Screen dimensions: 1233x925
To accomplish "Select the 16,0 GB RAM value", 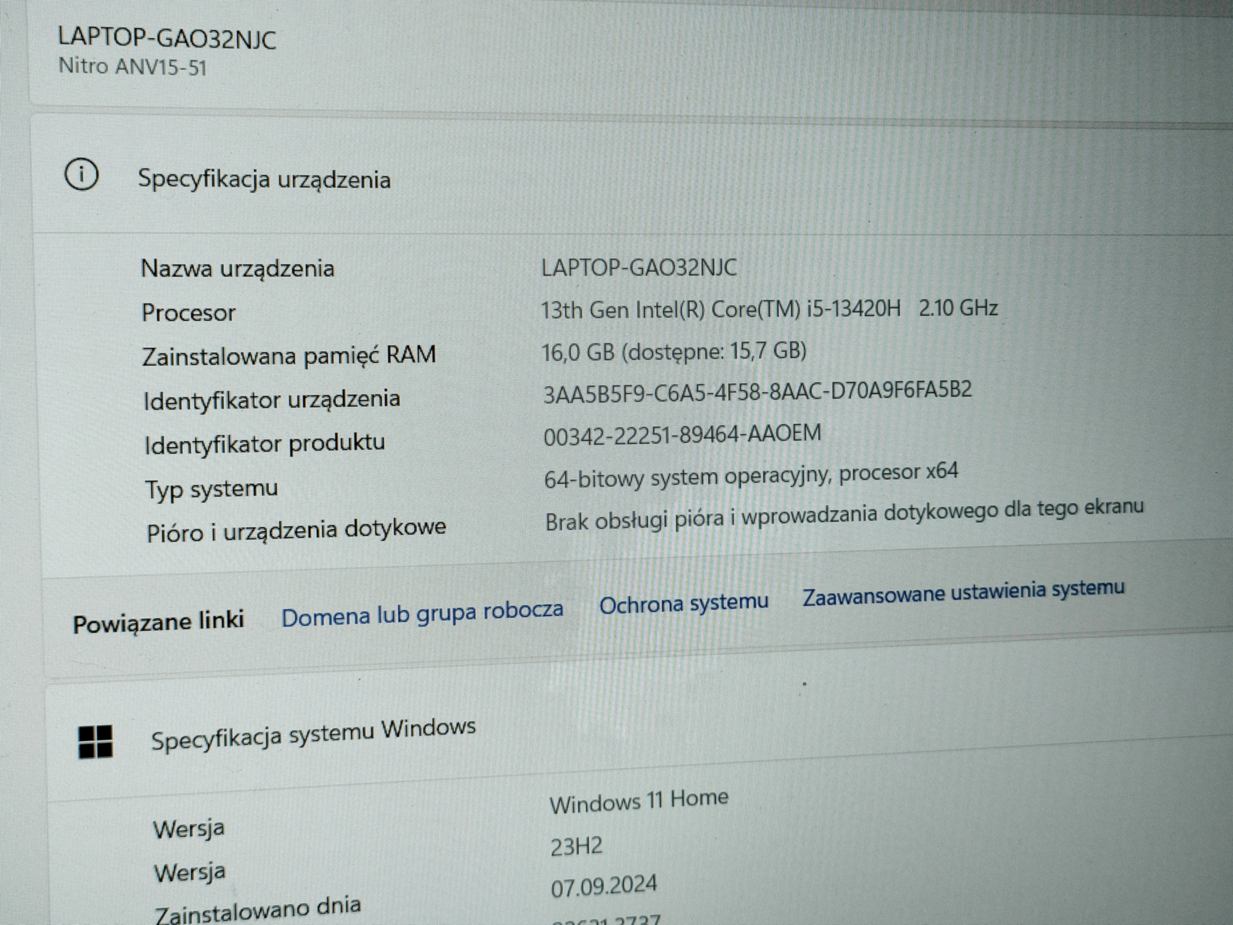I will 674,351.
